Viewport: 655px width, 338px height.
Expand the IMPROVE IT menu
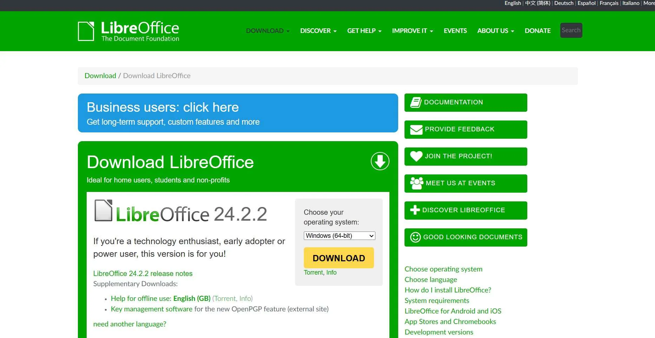tap(413, 31)
